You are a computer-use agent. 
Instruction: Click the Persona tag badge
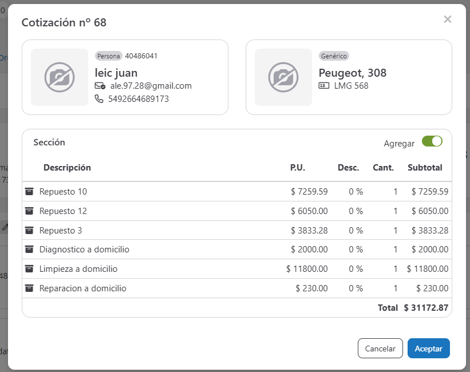click(x=109, y=56)
